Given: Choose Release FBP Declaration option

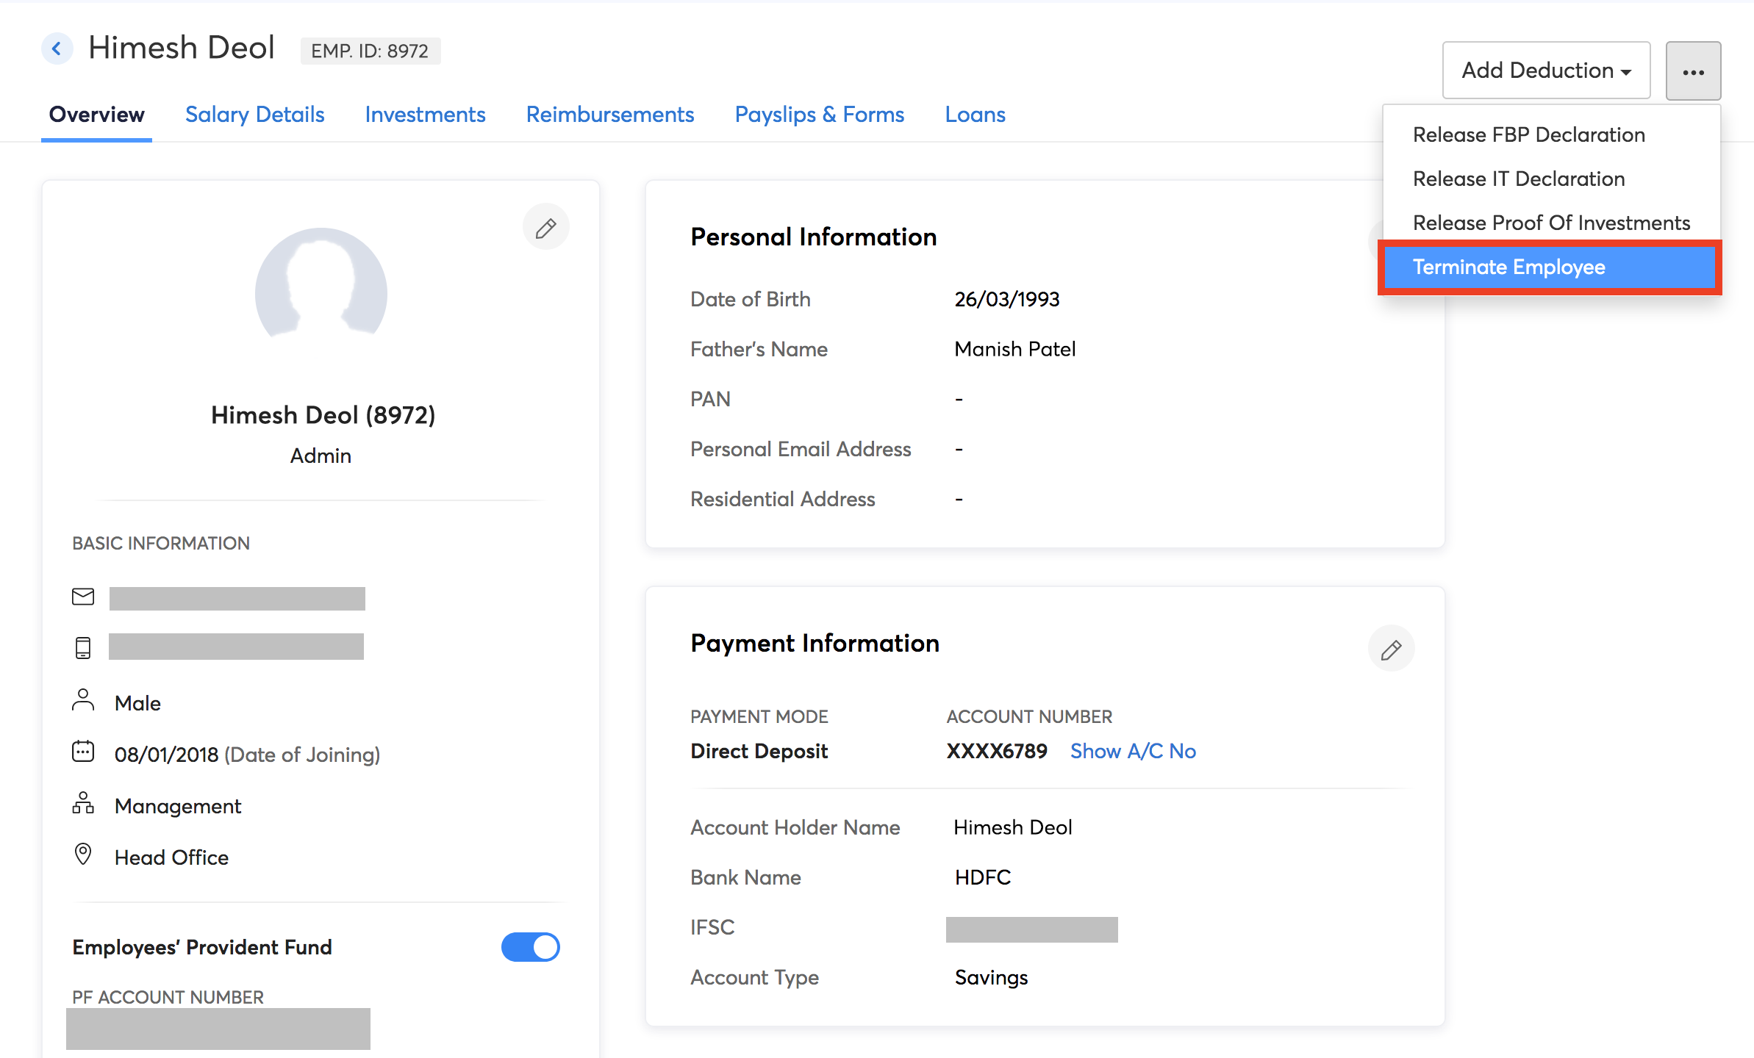Looking at the screenshot, I should tap(1528, 135).
